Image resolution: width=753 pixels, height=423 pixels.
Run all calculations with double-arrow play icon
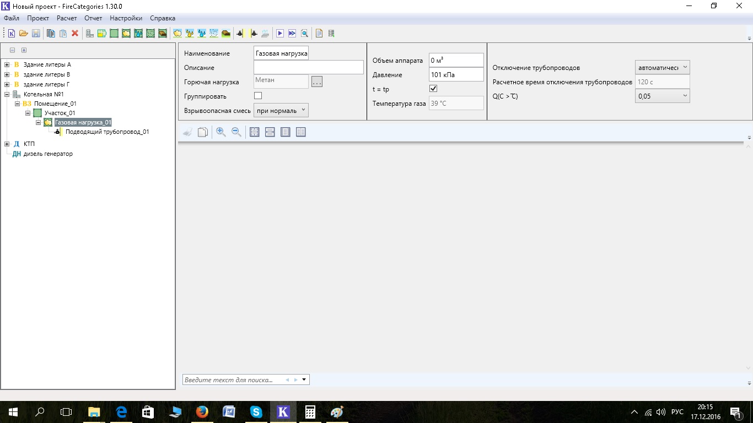pos(292,33)
